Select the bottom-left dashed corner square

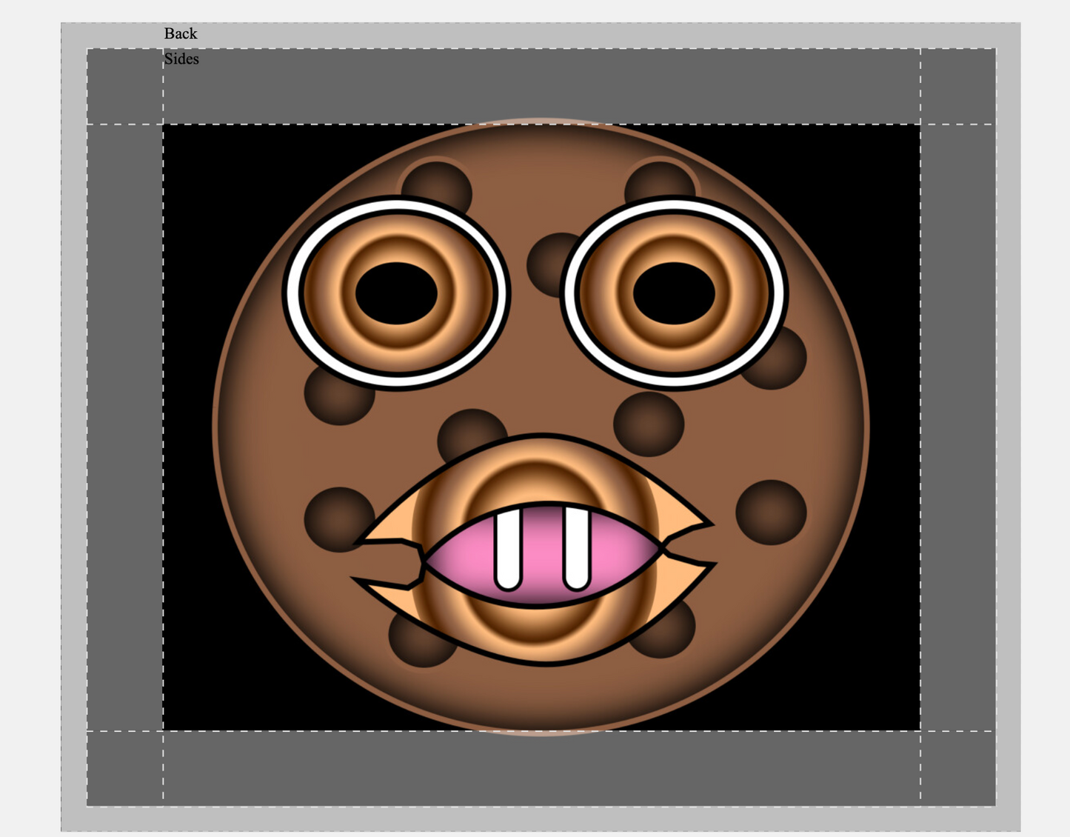tap(125, 767)
